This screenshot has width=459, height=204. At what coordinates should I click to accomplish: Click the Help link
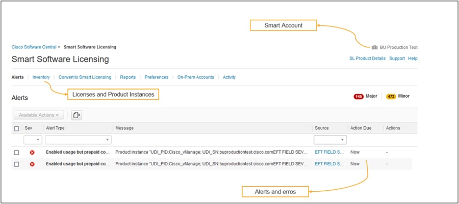coord(413,59)
